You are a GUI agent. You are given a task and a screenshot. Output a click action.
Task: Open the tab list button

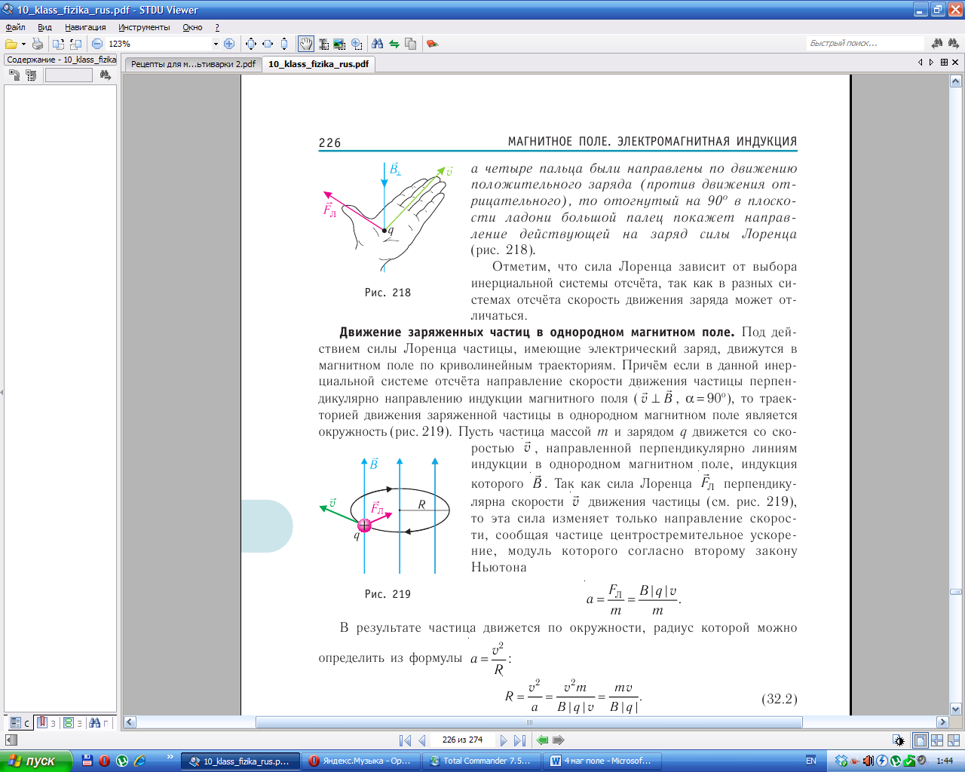pyautogui.click(x=944, y=63)
